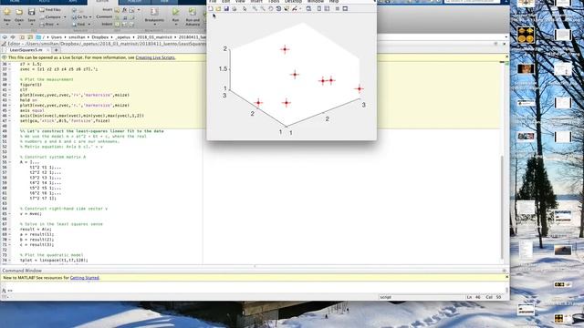Expand the Breakpoints dropdown arrow
The width and height of the screenshot is (584, 328).
coord(154,25)
